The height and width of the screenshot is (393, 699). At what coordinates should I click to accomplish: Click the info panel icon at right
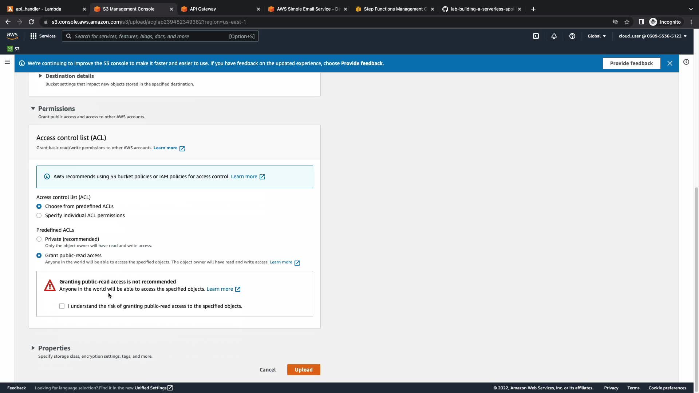coord(686,62)
